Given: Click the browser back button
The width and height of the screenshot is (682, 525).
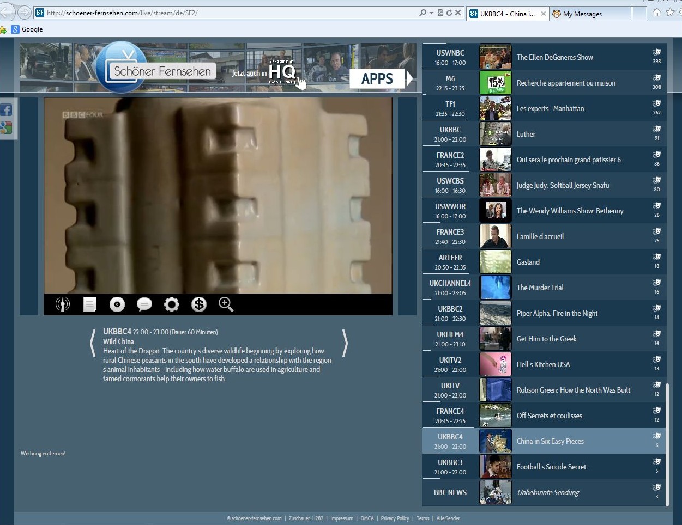Looking at the screenshot, I should coord(7,13).
